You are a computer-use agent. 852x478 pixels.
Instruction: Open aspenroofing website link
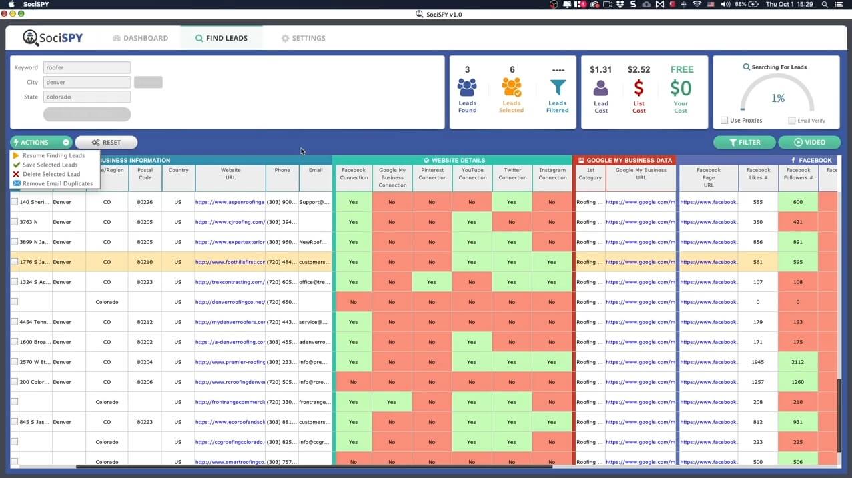(x=230, y=202)
